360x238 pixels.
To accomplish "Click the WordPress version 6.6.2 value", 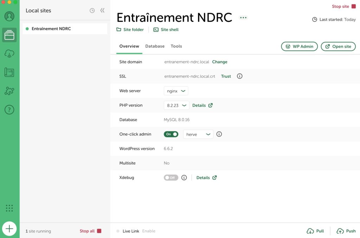I will pyautogui.click(x=168, y=149).
